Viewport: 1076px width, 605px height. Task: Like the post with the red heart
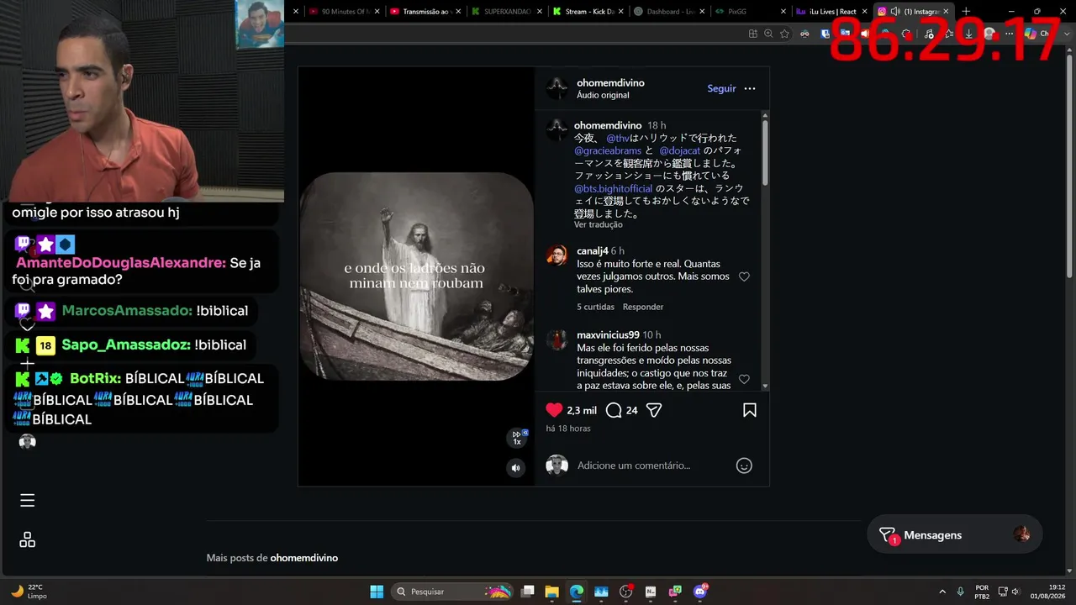554,410
